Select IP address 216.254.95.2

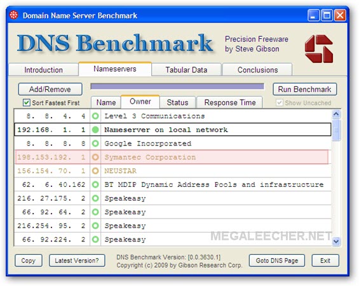tap(51, 226)
